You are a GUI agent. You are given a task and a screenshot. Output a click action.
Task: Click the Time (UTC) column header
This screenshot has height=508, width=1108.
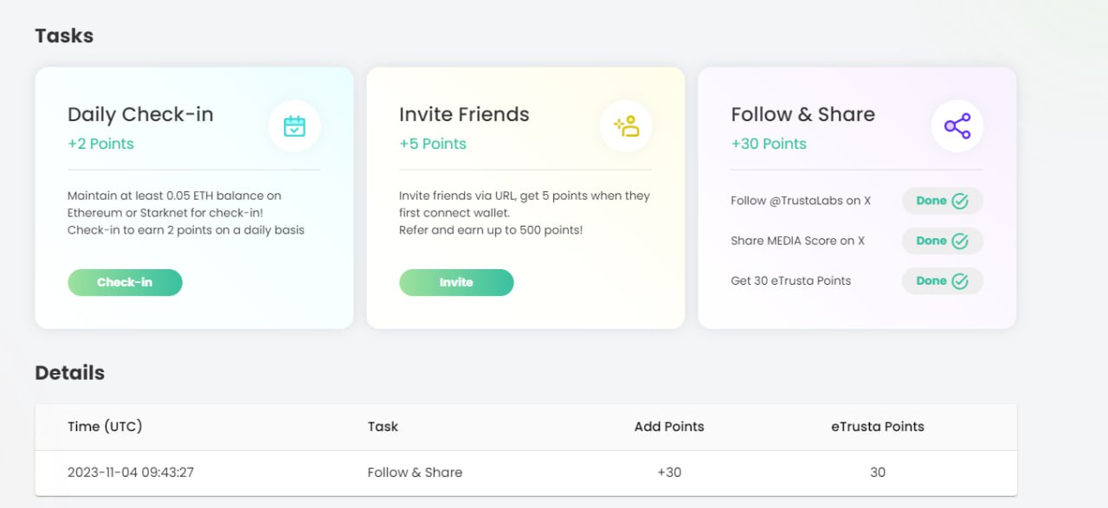[x=105, y=427]
